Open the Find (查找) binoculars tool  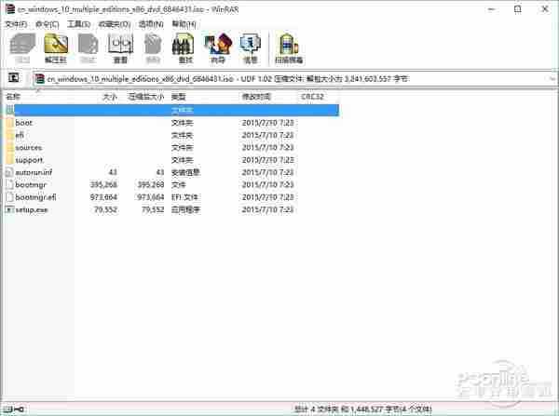point(184,47)
